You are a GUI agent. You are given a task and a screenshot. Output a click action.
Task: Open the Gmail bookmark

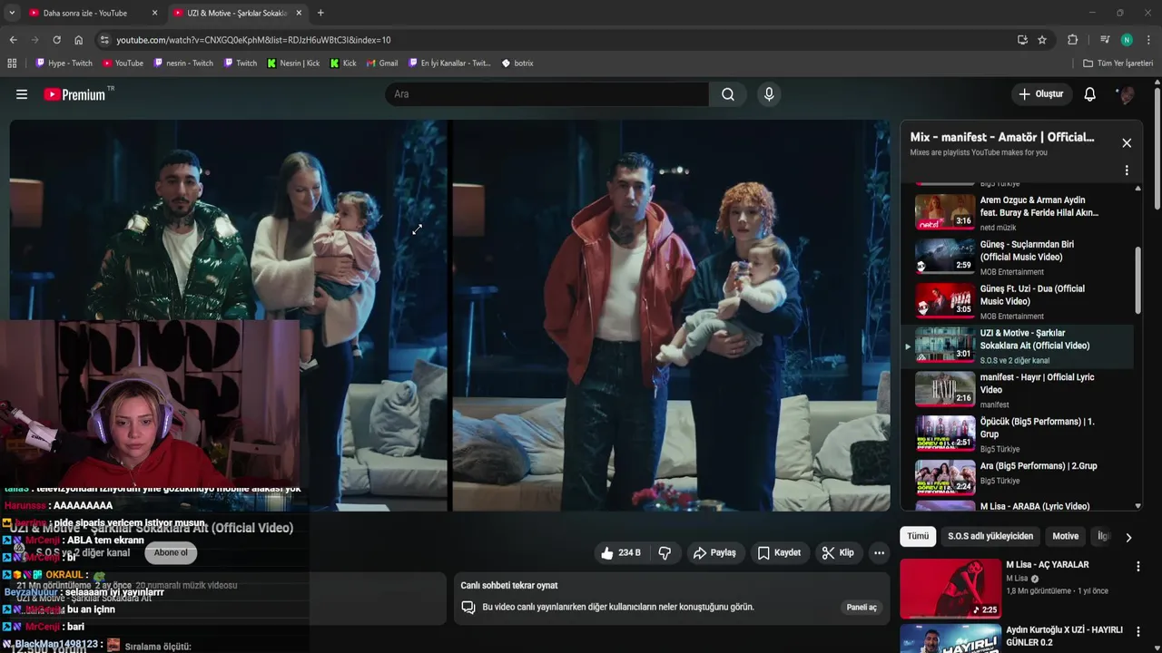pyautogui.click(x=381, y=63)
